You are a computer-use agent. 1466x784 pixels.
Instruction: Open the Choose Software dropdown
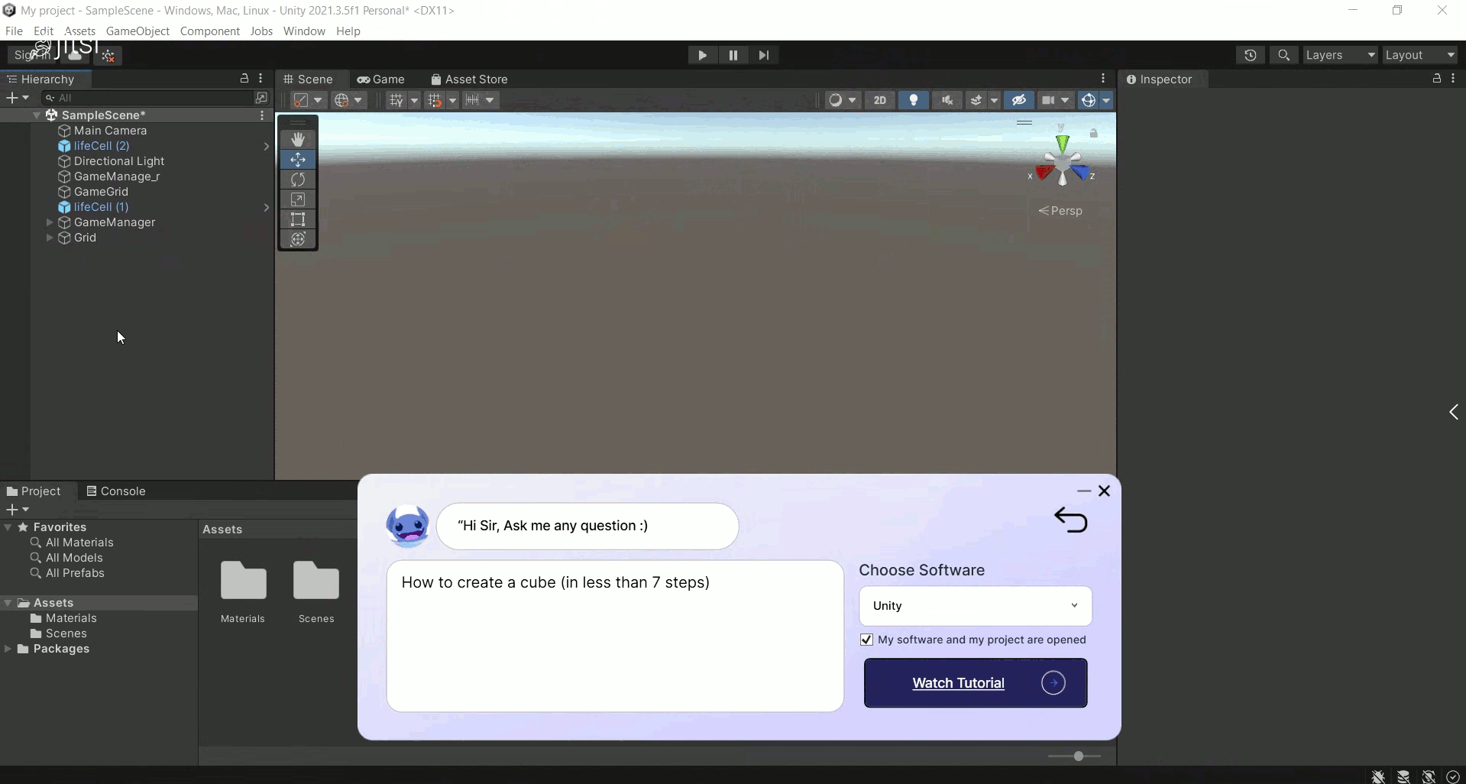[x=975, y=606]
